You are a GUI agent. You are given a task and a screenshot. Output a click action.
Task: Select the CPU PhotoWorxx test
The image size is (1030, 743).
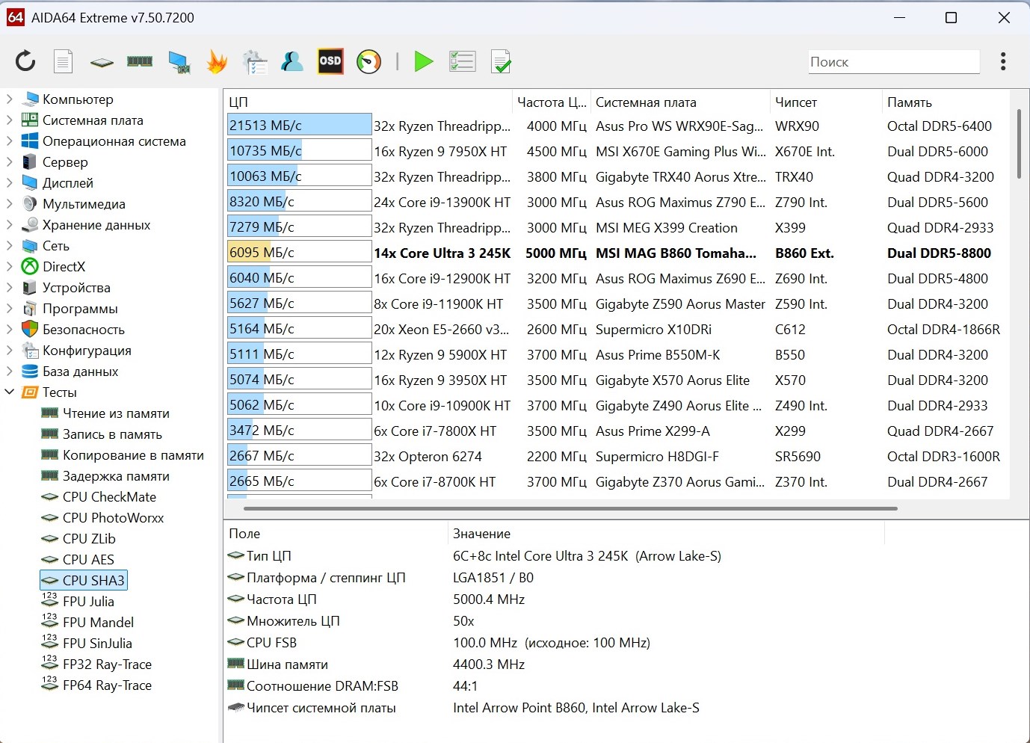(113, 517)
